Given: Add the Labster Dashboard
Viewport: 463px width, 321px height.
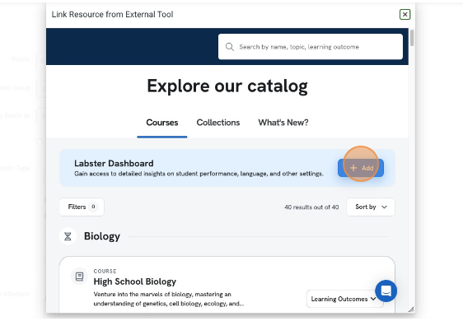Looking at the screenshot, I should coord(361,168).
